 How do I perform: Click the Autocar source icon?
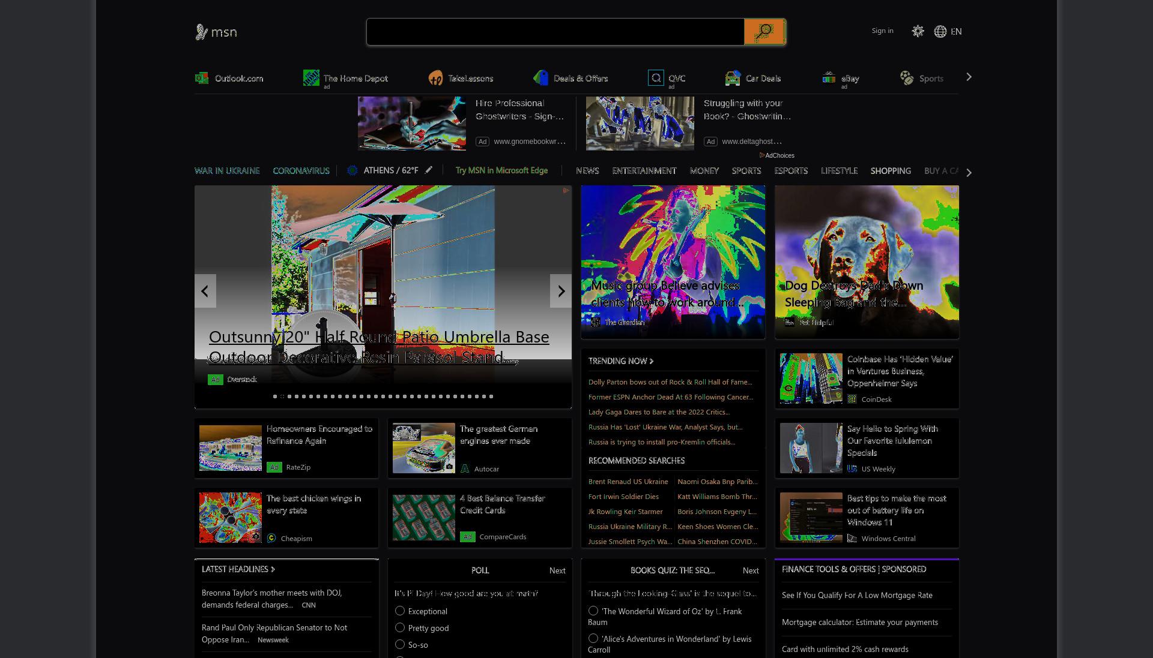click(x=465, y=468)
